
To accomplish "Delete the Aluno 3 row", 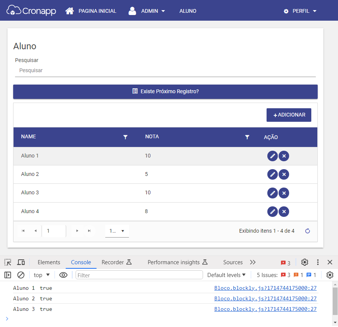I will (284, 193).
